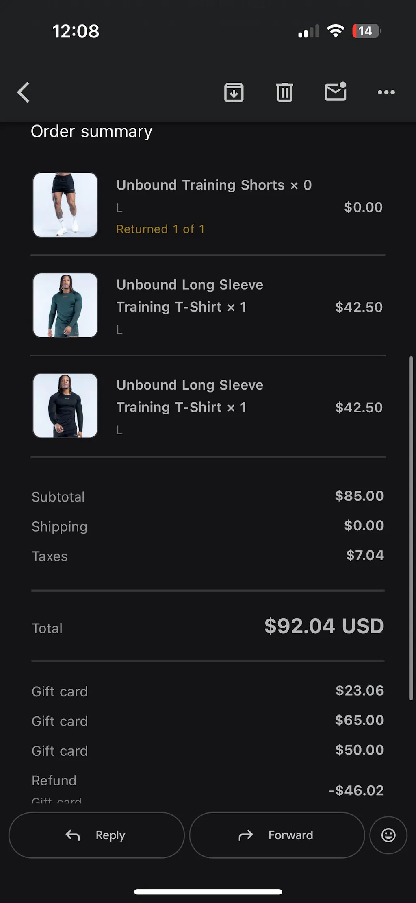
Task: Open green Long Sleeve T-Shirt thumbnail
Action: click(65, 305)
